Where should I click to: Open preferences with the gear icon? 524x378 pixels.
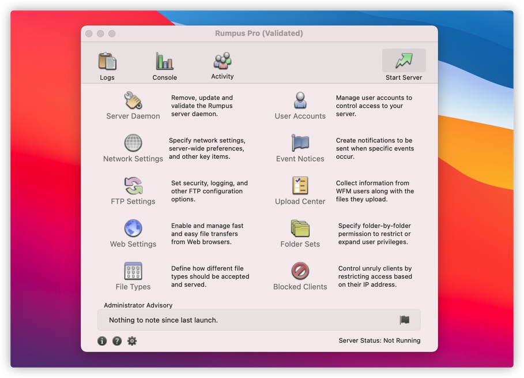[x=132, y=341]
